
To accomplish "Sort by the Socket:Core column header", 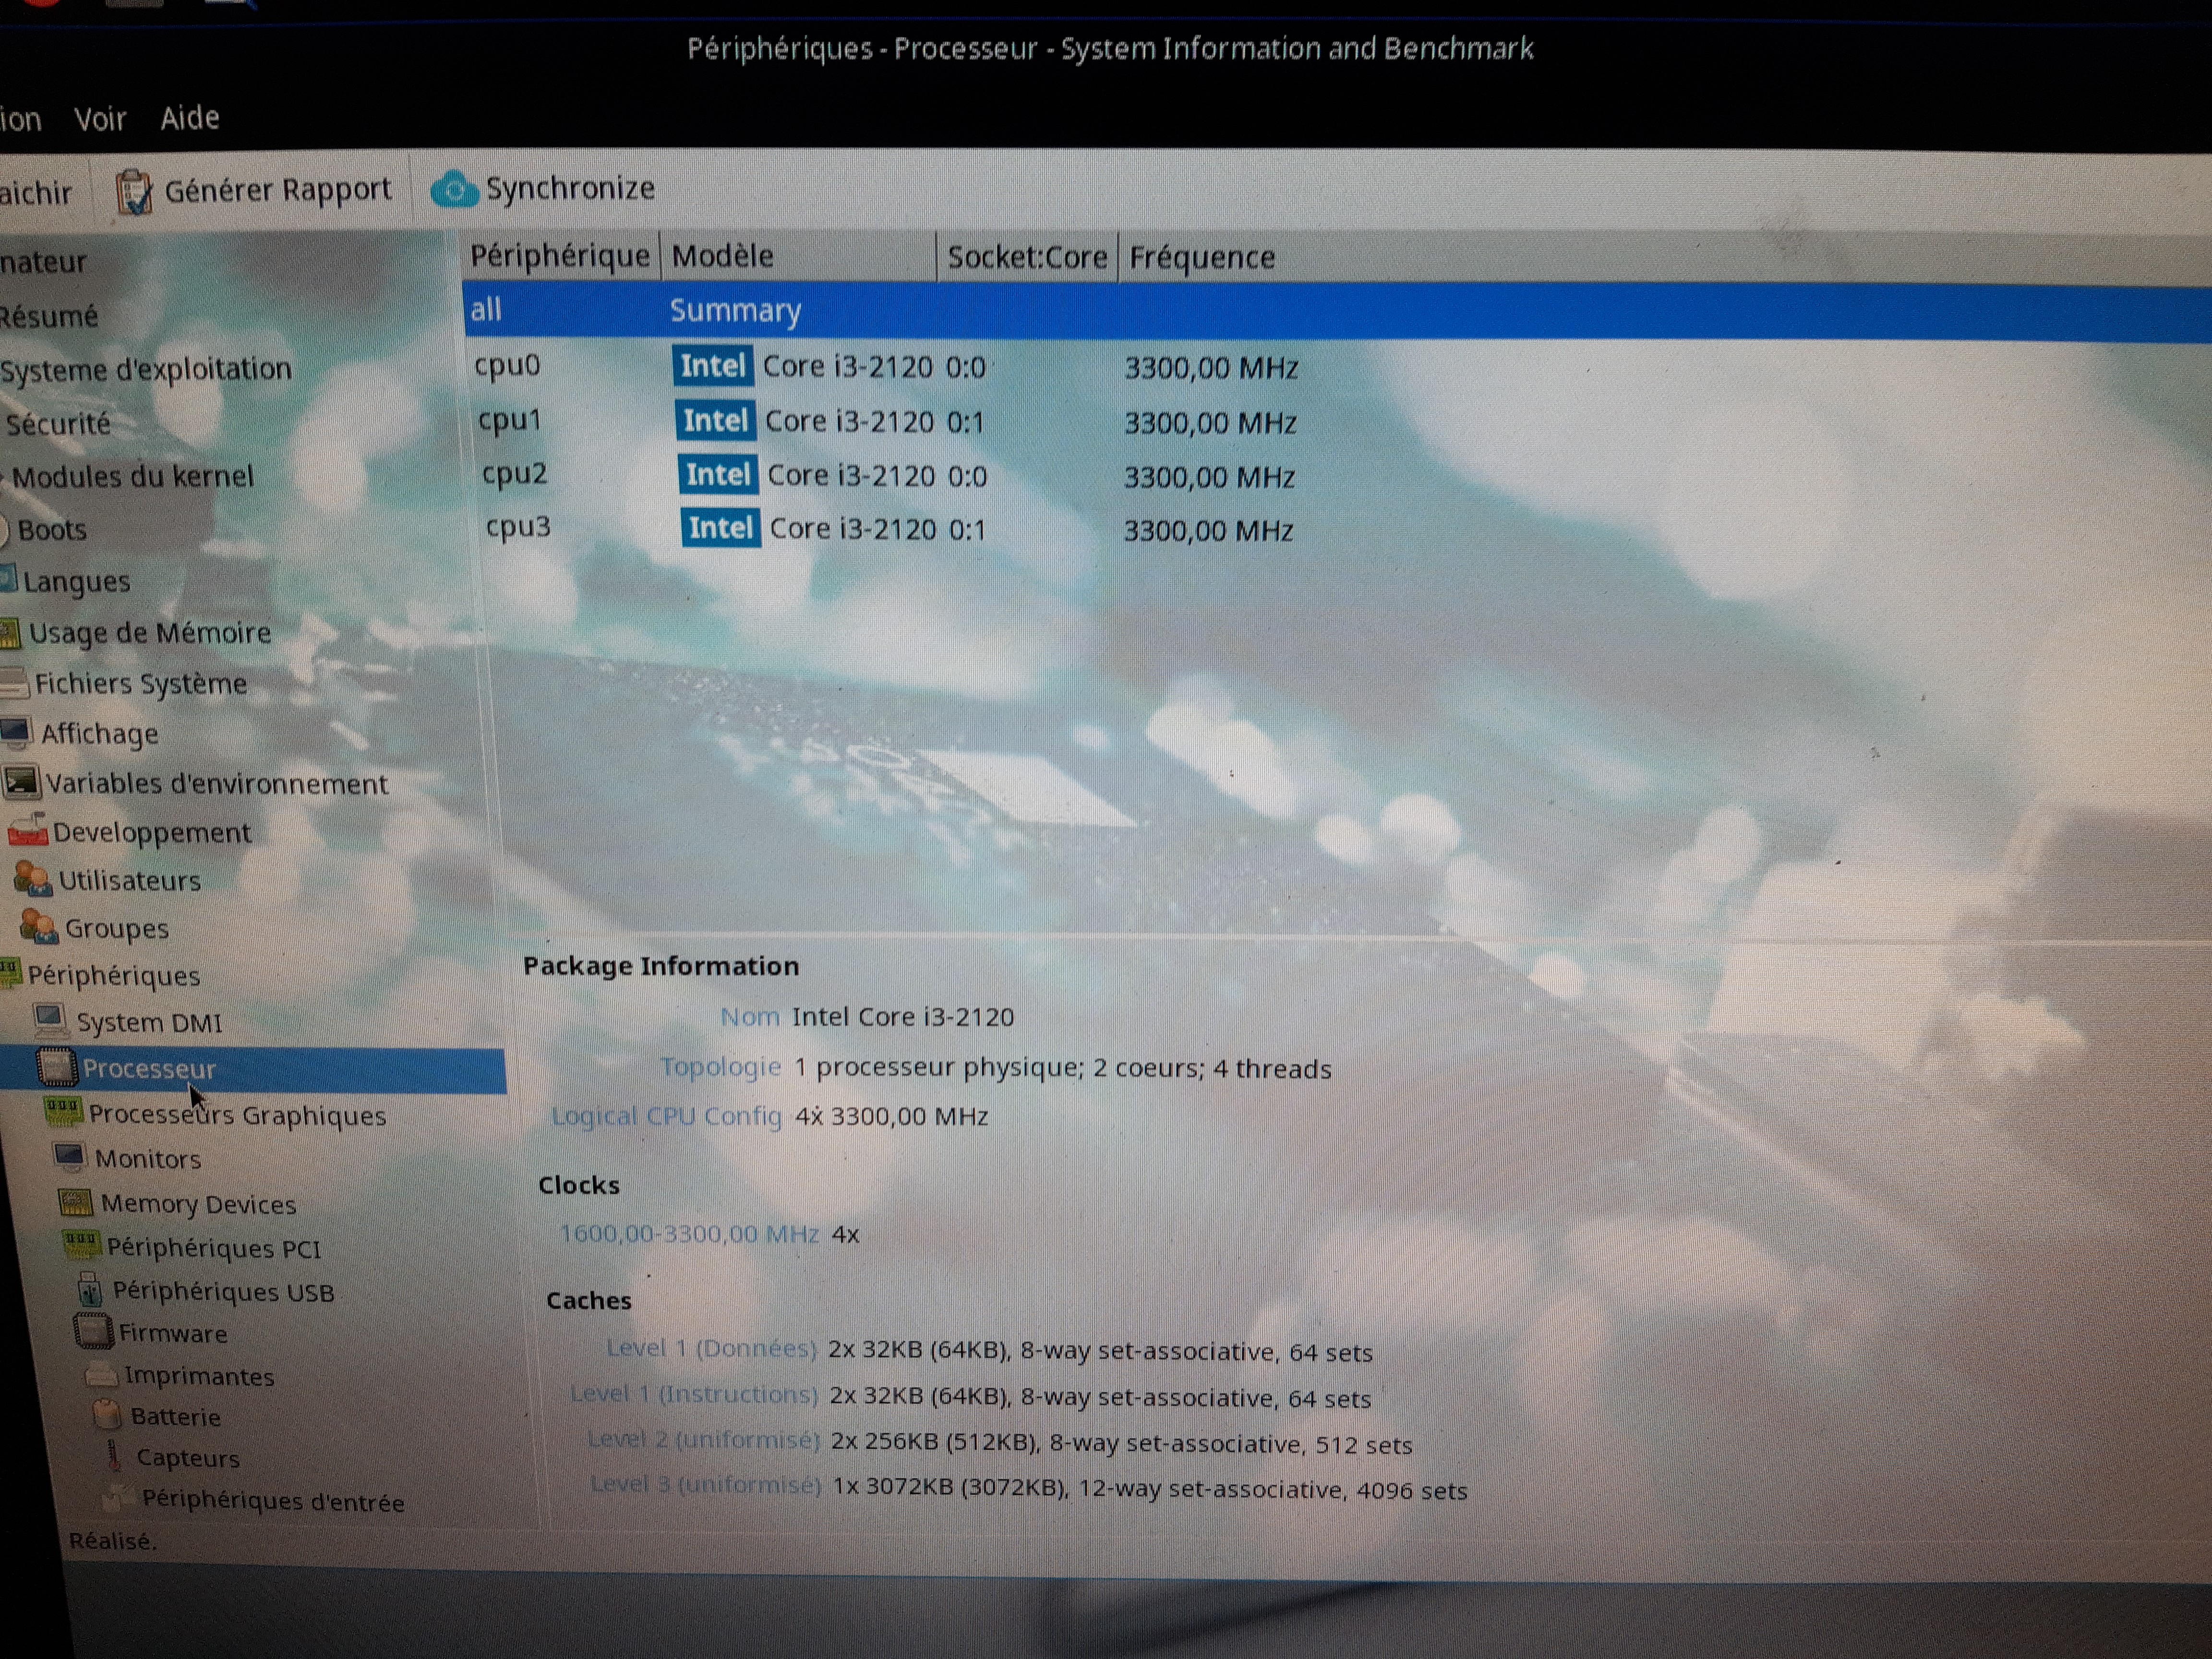I will click(x=1027, y=258).
